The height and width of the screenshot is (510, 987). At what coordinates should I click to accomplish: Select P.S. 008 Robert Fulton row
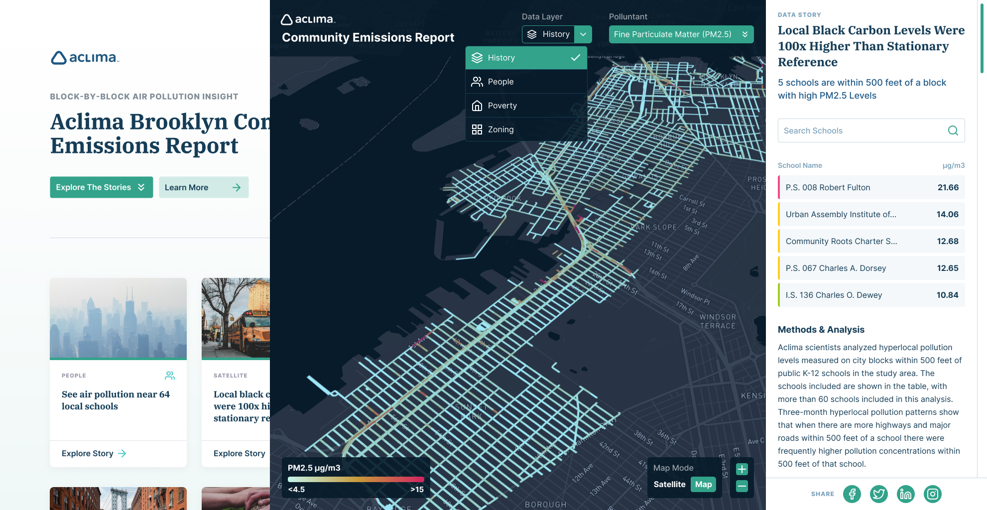point(871,187)
